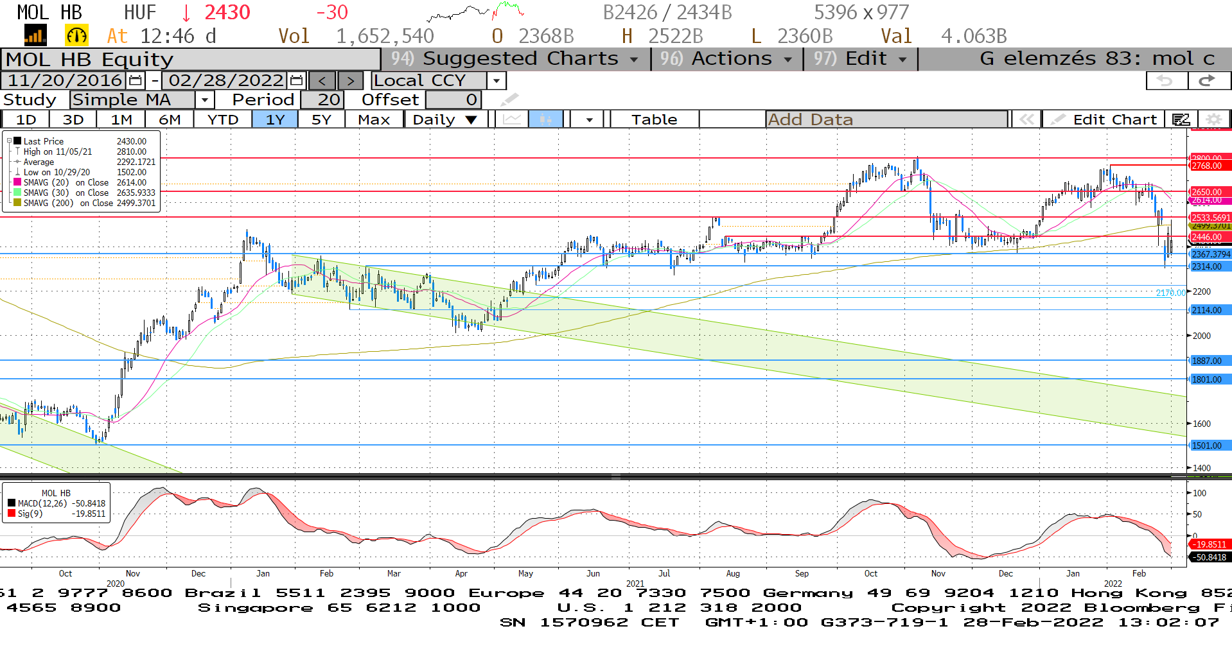Select the Max range tab
Image resolution: width=1232 pixels, height=658 pixels.
(x=374, y=119)
